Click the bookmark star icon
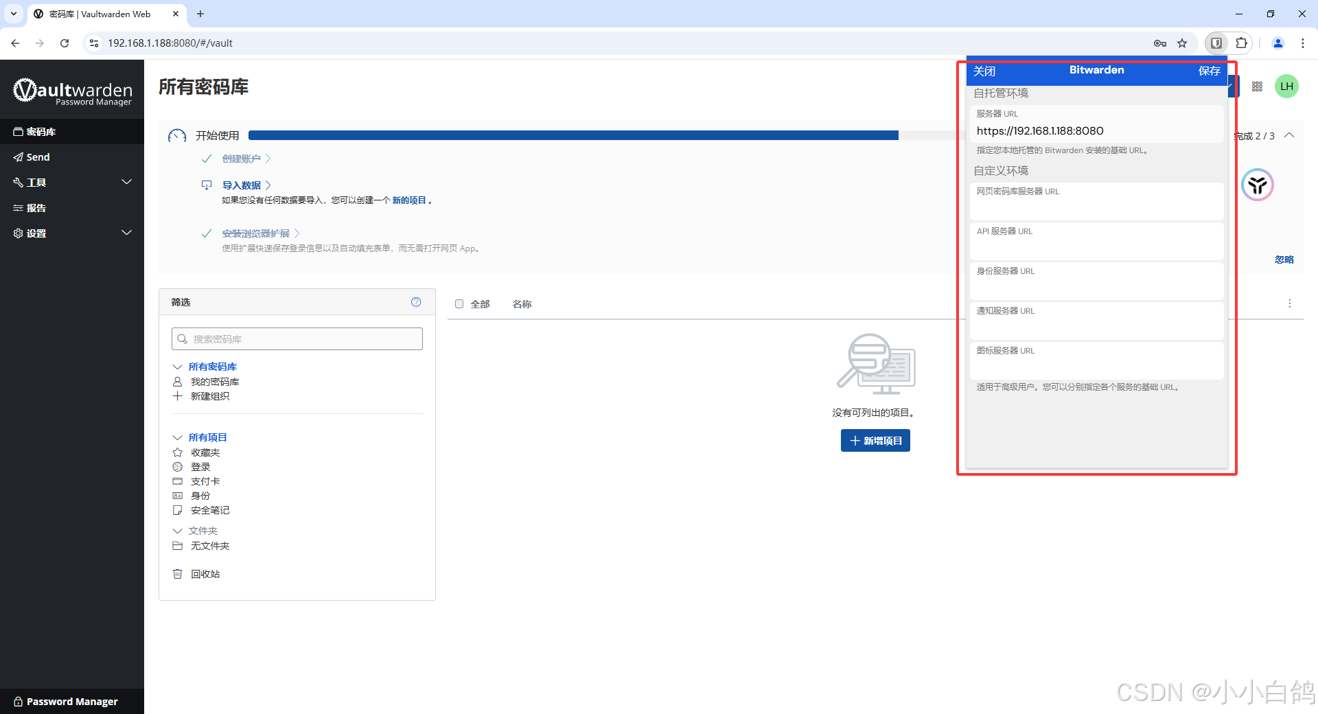Viewport: 1318px width, 714px height. coord(1182,43)
